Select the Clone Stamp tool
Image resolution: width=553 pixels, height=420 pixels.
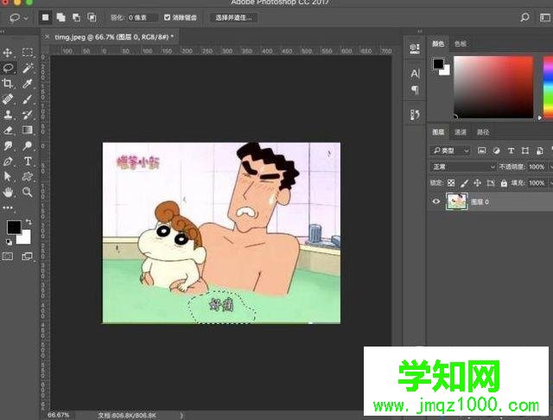(x=8, y=115)
